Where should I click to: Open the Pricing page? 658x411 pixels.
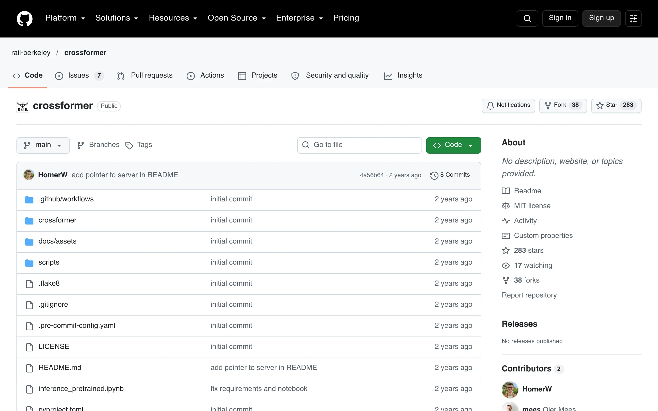point(346,18)
